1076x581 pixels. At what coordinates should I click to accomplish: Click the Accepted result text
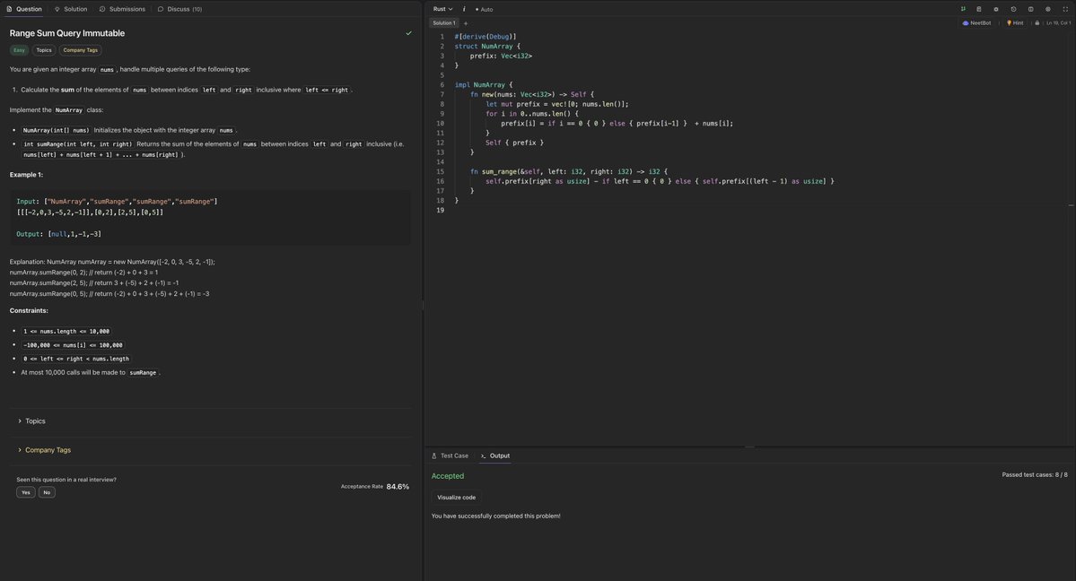[448, 476]
